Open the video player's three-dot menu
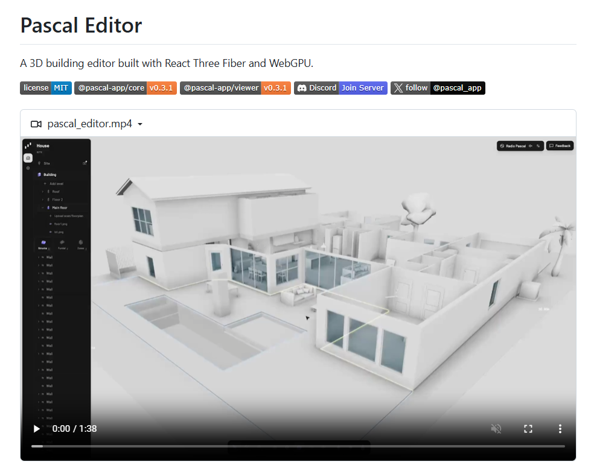Viewport: 591px width, 471px height. (560, 428)
